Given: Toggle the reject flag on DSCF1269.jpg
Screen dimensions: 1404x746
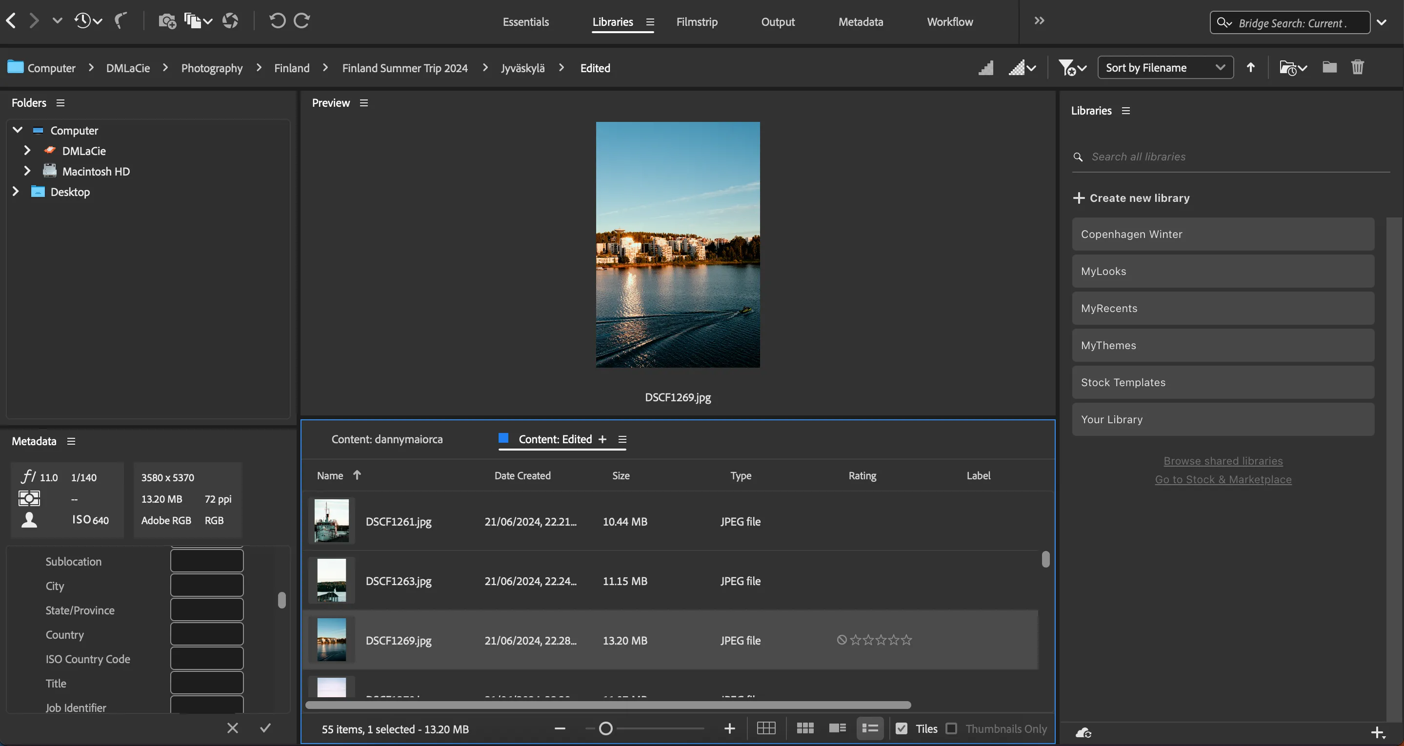Looking at the screenshot, I should (x=841, y=639).
